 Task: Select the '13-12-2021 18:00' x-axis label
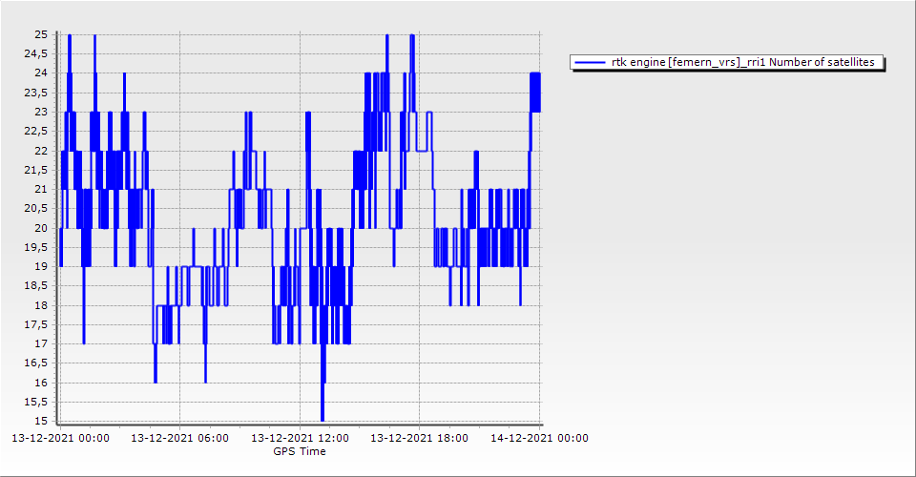tap(419, 439)
